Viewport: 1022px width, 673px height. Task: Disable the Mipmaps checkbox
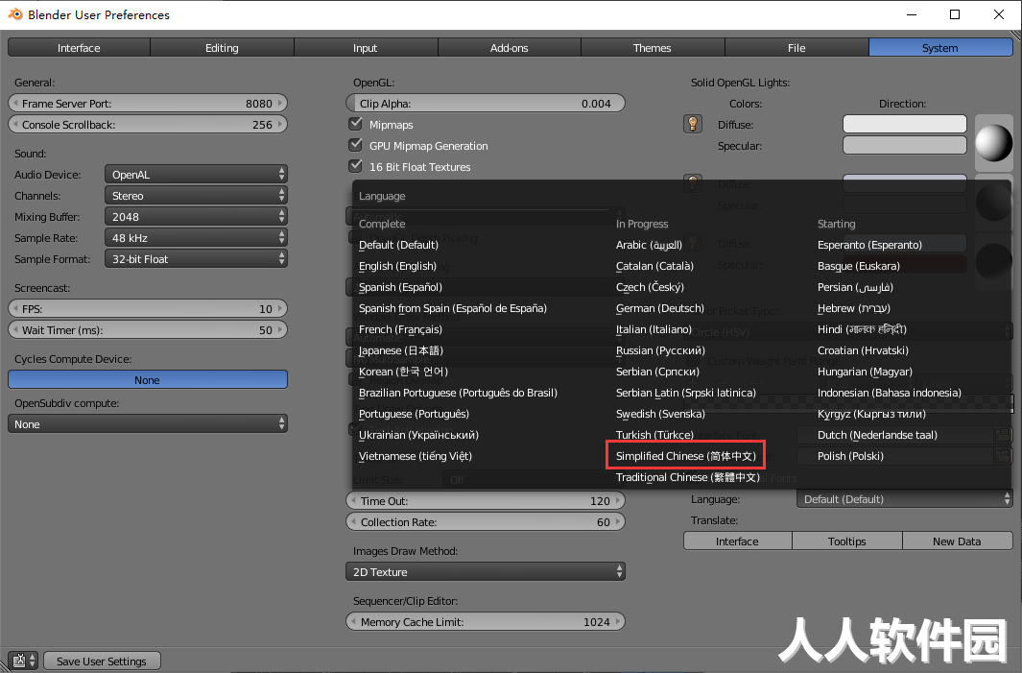[x=356, y=124]
